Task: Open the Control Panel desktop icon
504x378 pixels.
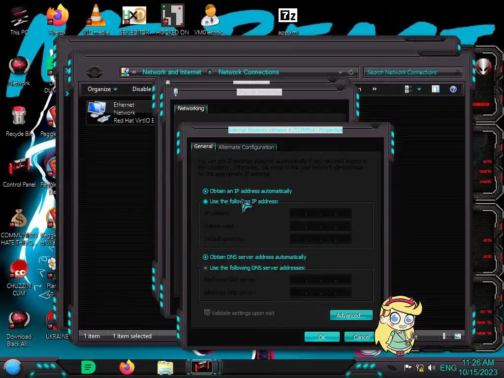Action: [x=19, y=173]
